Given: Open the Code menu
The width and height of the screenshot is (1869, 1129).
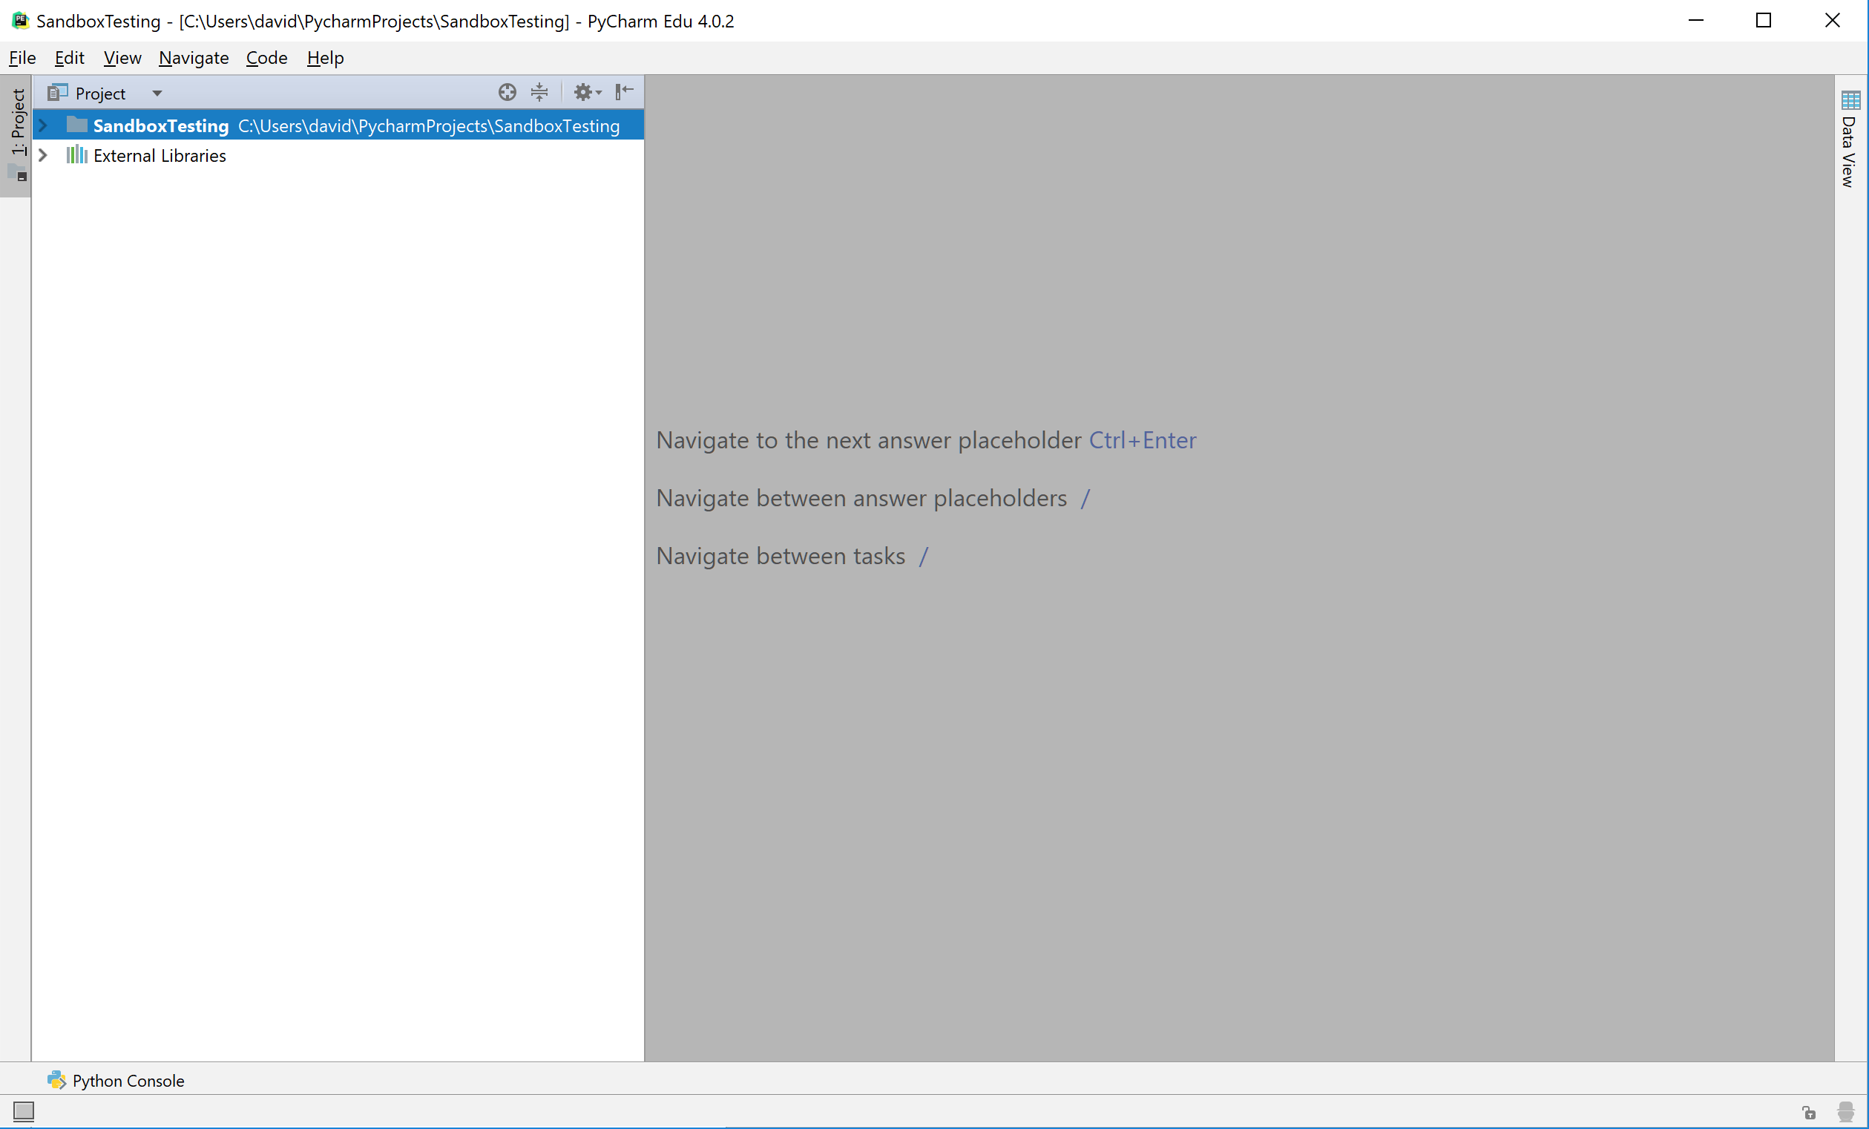Looking at the screenshot, I should [266, 58].
